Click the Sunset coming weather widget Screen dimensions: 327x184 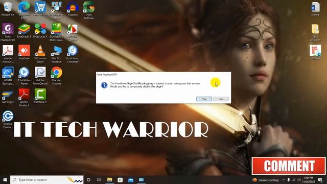click(x=266, y=180)
